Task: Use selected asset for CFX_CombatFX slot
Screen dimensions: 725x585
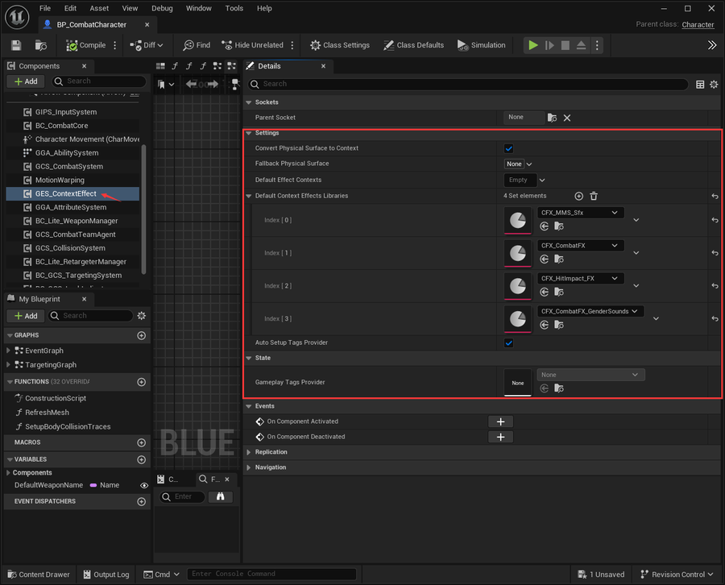Action: [545, 259]
